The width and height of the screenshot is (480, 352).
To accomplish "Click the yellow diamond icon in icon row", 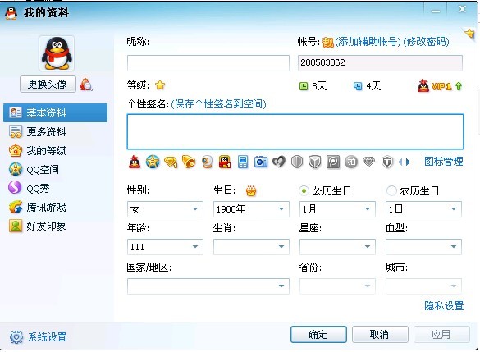I will click(x=171, y=162).
